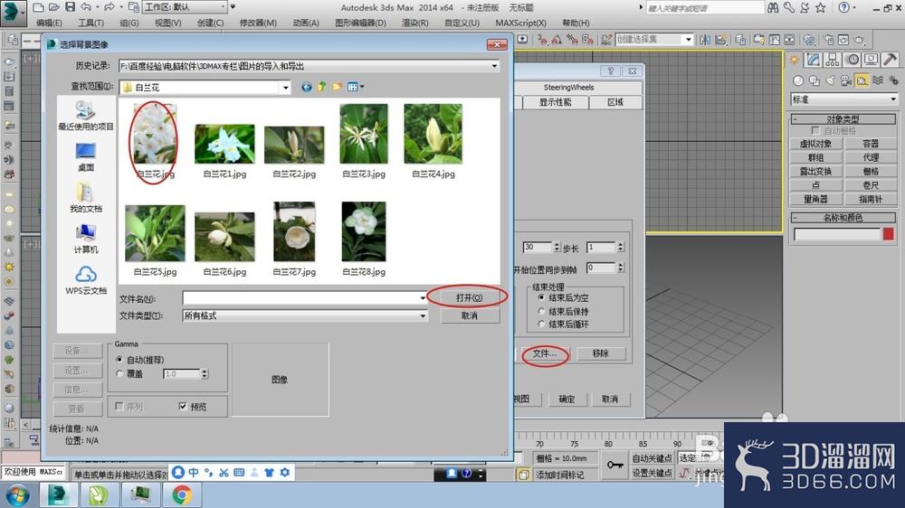Select the 结束后保持 radio button

coord(541,311)
